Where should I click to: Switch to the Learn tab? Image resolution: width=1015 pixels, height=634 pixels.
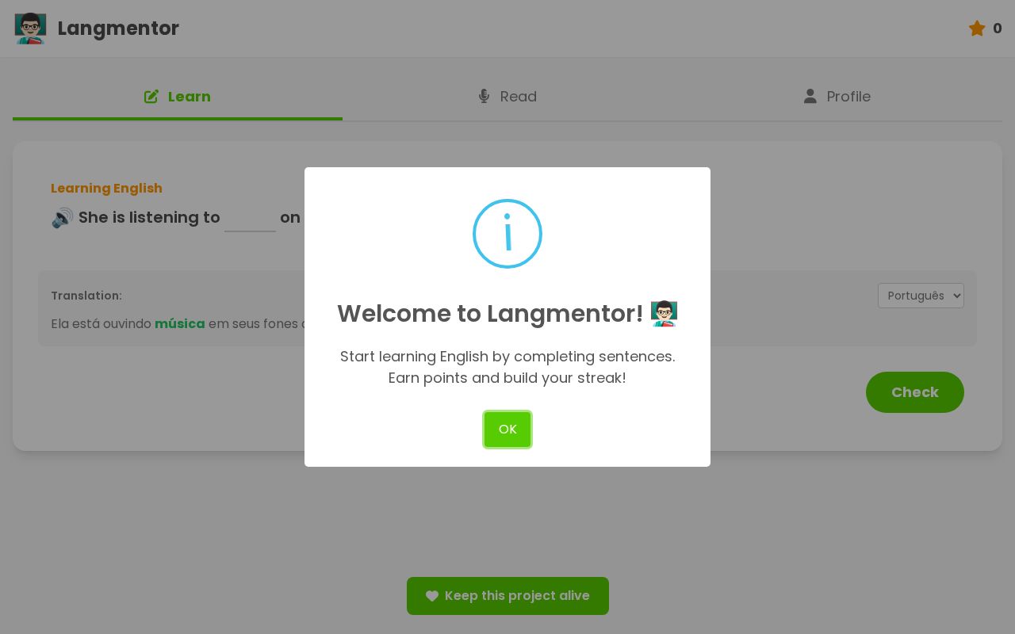[178, 97]
